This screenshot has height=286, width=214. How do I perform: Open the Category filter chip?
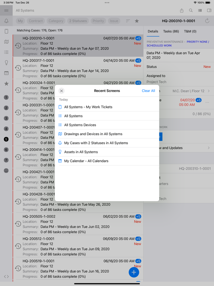point(56,21)
